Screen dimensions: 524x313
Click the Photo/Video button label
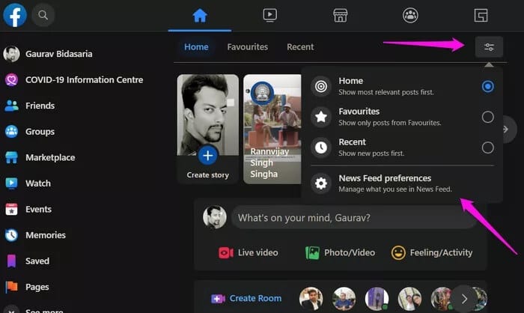[x=350, y=253]
